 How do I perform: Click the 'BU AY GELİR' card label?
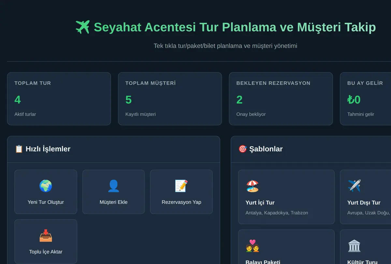tap(365, 83)
